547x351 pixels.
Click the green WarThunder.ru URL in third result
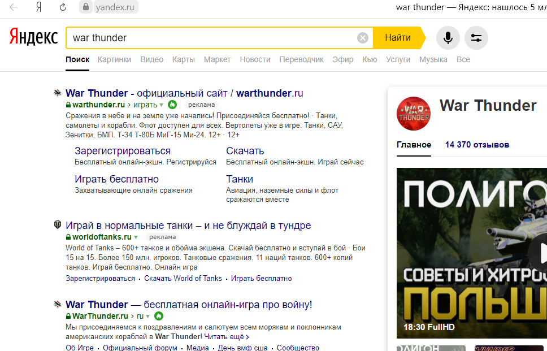click(100, 316)
